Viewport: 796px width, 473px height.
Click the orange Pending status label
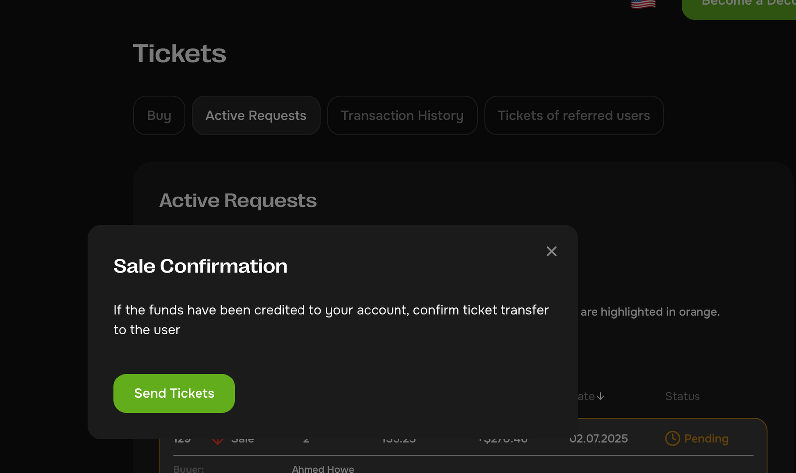706,438
